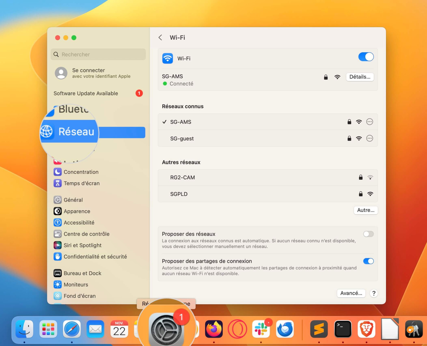Click the help question mark button
Image resolution: width=427 pixels, height=346 pixels.
(374, 293)
